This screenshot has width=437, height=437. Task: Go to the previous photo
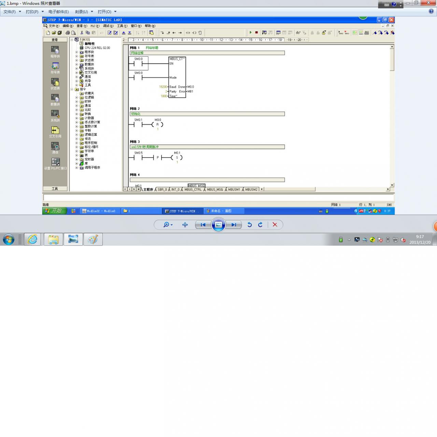point(203,225)
